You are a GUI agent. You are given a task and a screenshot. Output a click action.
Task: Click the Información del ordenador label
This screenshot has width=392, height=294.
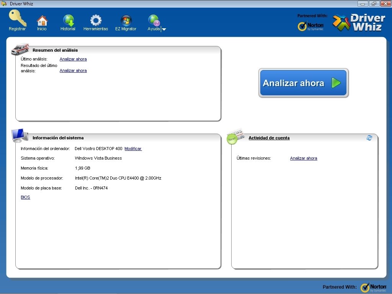click(45, 149)
